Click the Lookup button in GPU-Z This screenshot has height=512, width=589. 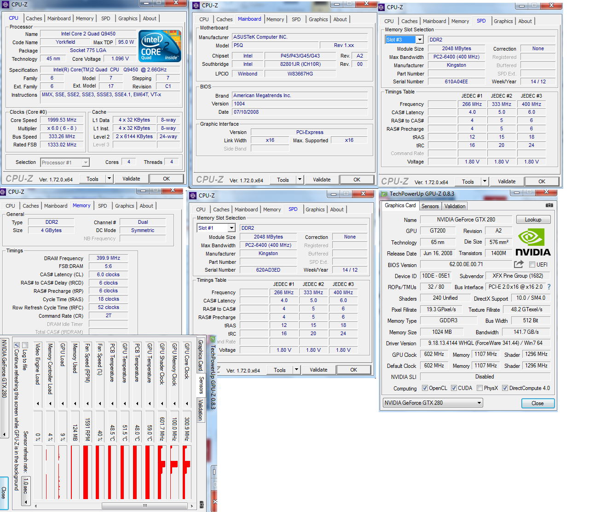coord(533,220)
